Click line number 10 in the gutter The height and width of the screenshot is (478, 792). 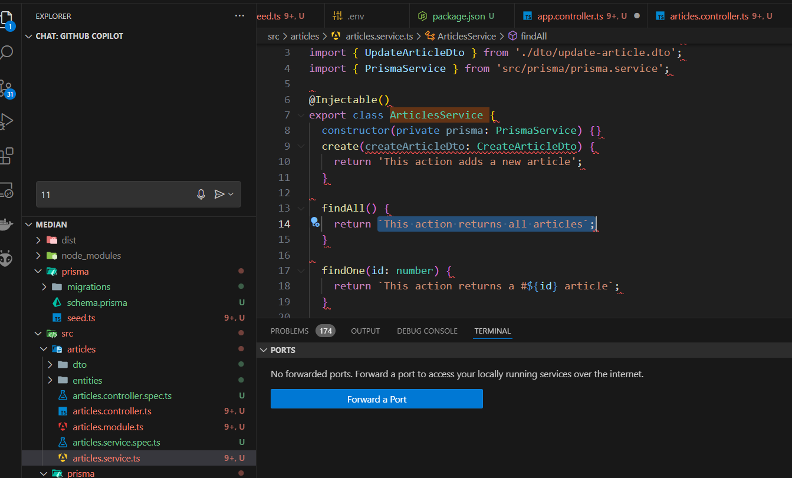coord(284,161)
